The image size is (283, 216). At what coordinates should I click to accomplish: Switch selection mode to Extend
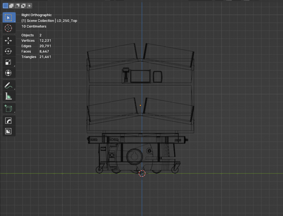[x=11, y=5]
